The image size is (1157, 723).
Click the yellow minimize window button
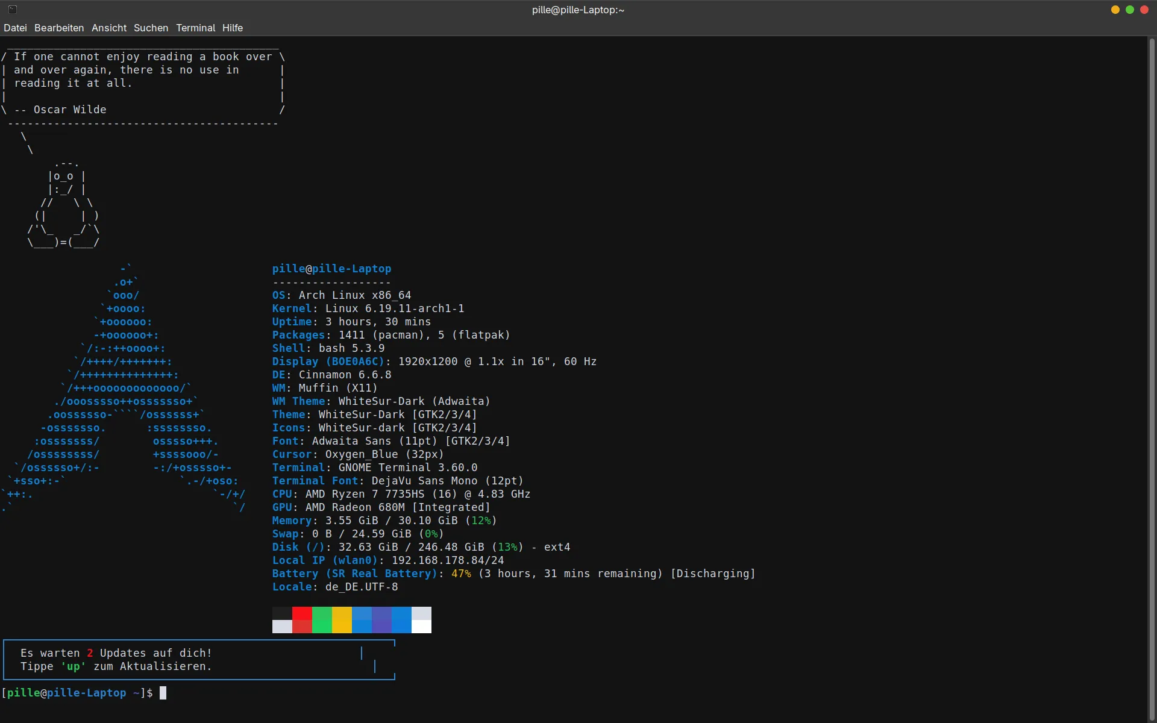(1115, 10)
